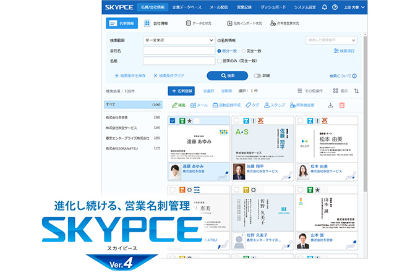Open the 上田 user account menu

pos(354,7)
